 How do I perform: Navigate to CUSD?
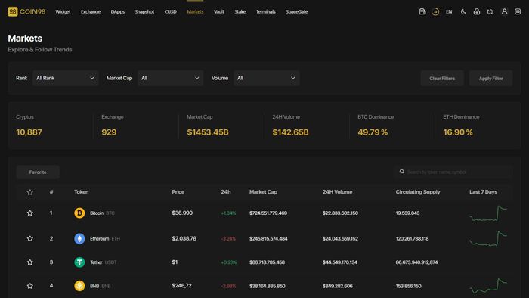coord(170,12)
